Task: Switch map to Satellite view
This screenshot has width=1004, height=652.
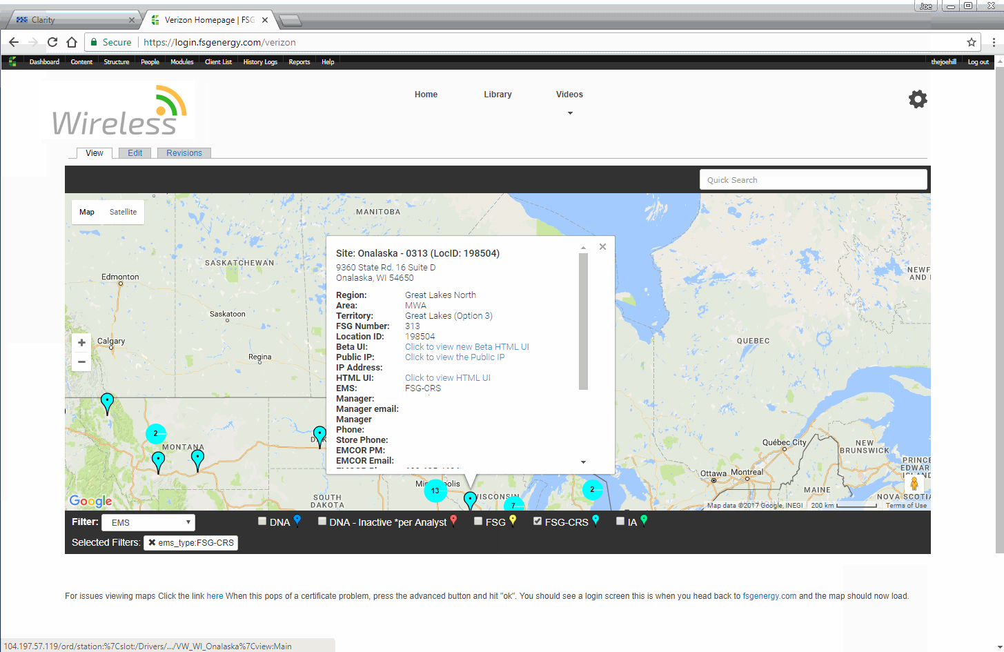Action: pyautogui.click(x=123, y=212)
